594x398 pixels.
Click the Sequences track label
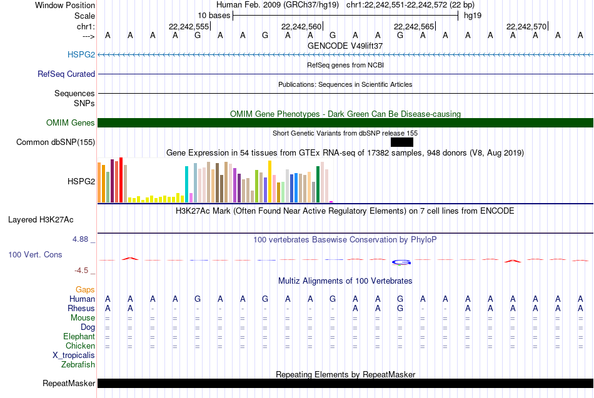coord(74,93)
